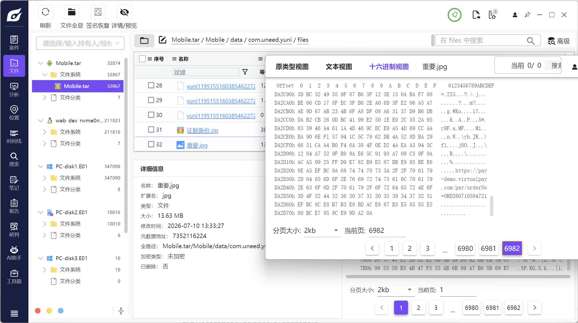Toggle the 详情/预览 eye icon

click(124, 12)
